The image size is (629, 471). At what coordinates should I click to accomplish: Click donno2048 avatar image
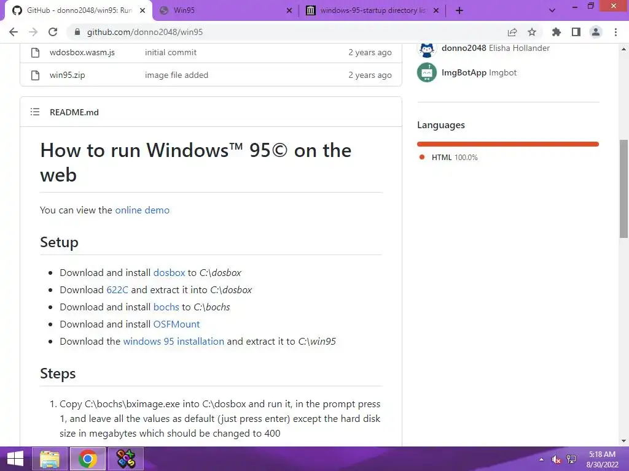coord(427,50)
